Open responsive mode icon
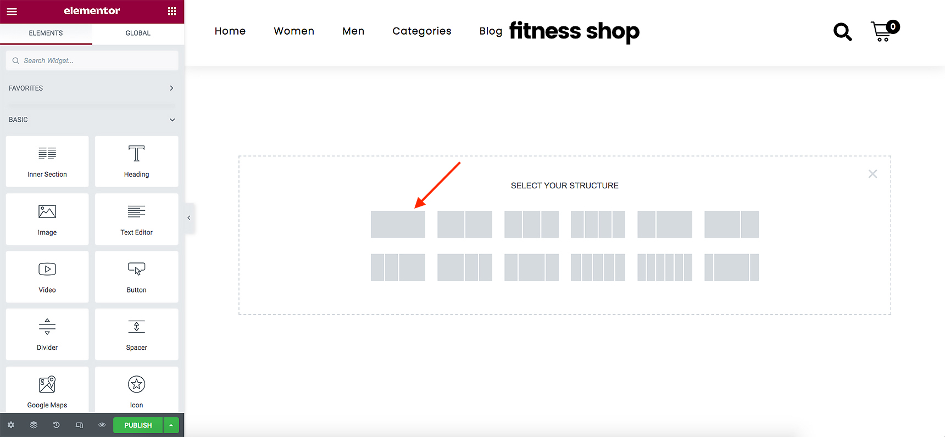 point(79,425)
